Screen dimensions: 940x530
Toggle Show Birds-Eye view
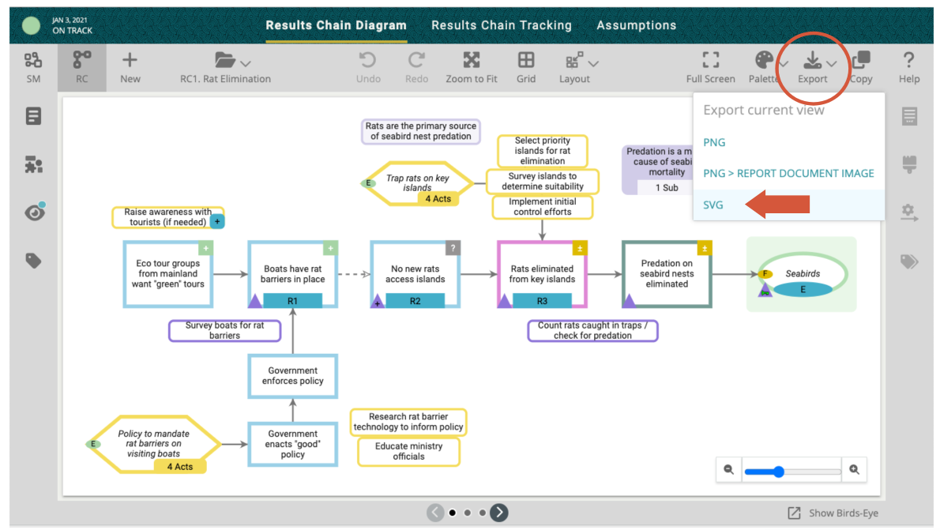(833, 513)
